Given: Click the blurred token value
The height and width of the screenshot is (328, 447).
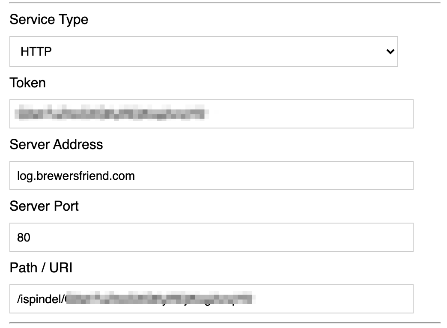Looking at the screenshot, I should [x=109, y=114].
